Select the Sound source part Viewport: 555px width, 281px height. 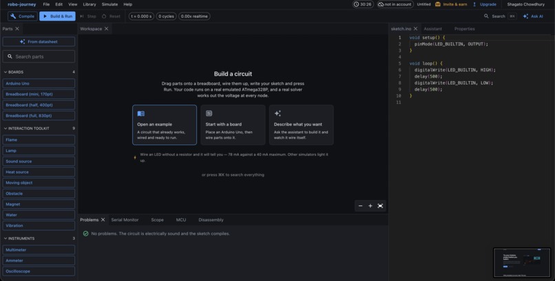tap(39, 161)
